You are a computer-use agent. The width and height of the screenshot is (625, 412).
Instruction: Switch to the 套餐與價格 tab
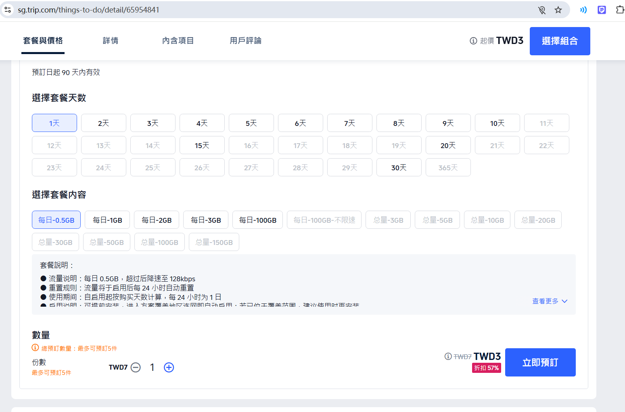[43, 40]
